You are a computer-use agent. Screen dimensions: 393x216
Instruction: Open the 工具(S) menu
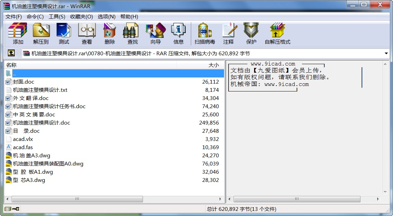[57, 17]
